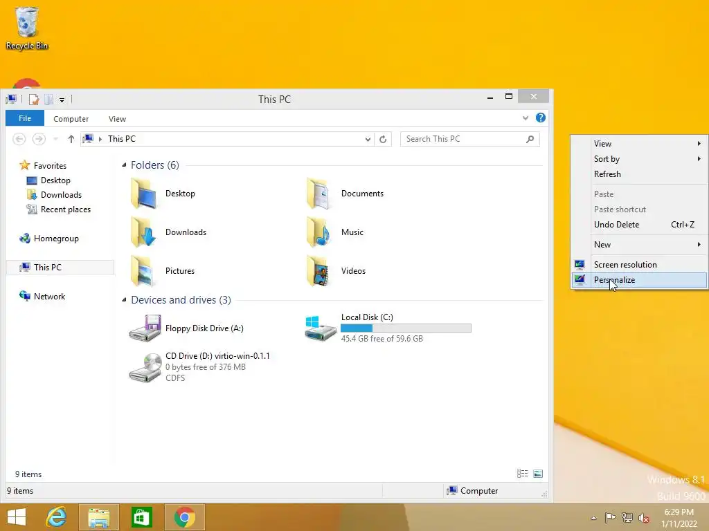This screenshot has height=531, width=709.
Task: Open the recent locations dropdown arrow
Action: click(56, 139)
